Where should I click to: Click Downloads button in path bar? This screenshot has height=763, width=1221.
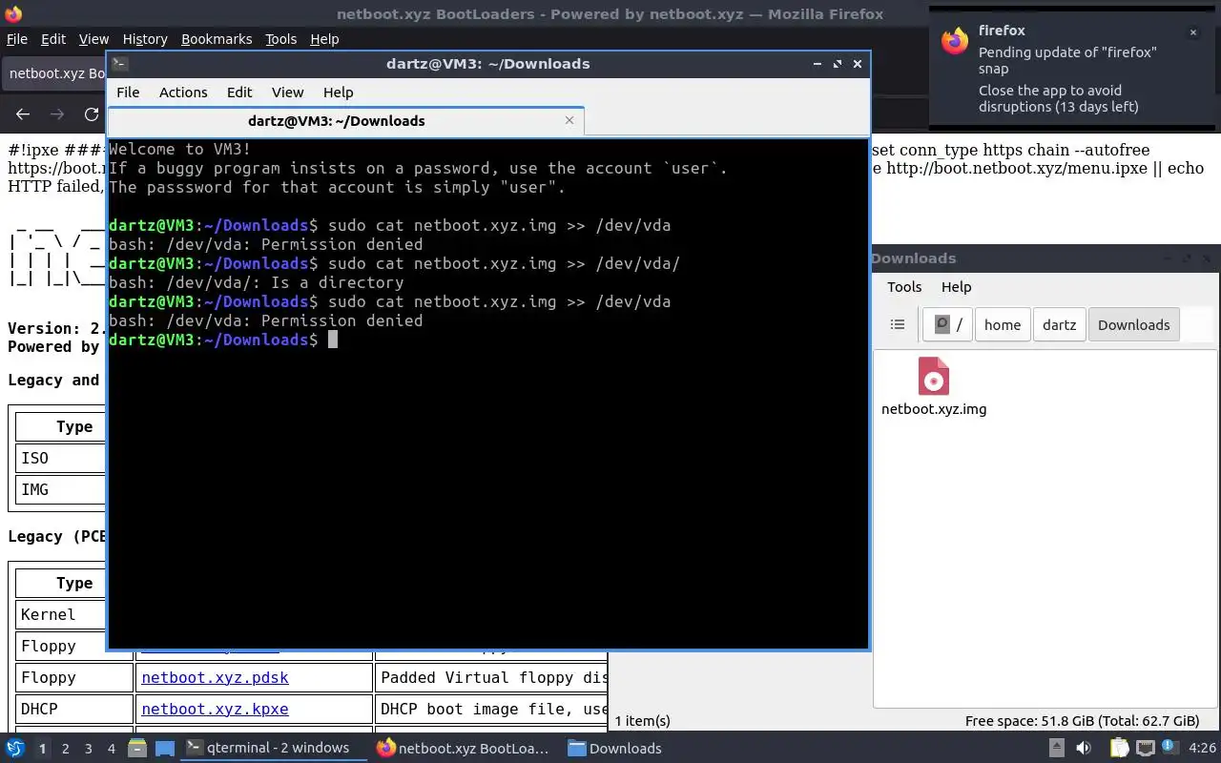click(x=1133, y=324)
